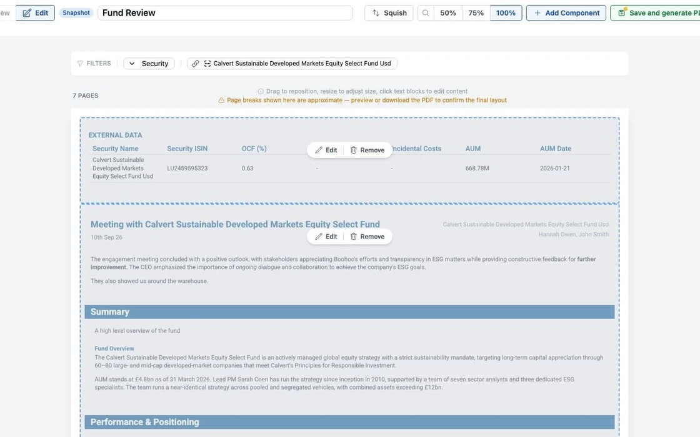
Task: Click Add Component button
Action: click(x=566, y=13)
